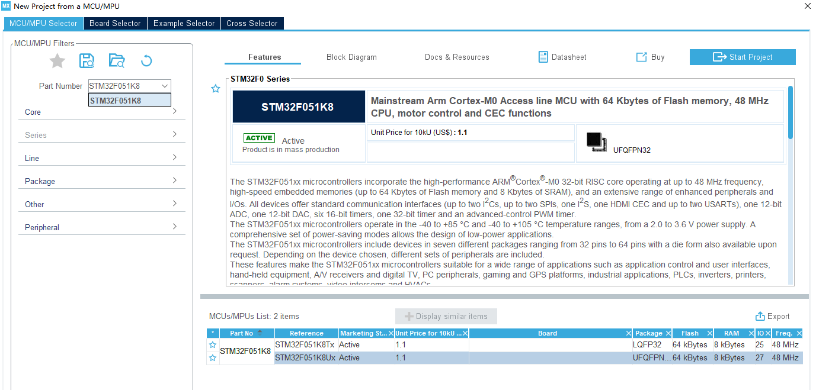Click the reset filters refresh icon
Viewport: 816px width, 390px height.
coord(146,60)
